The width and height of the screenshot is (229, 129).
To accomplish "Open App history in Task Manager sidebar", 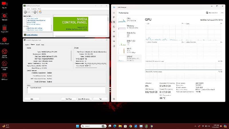I will pyautogui.click(x=114, y=27).
